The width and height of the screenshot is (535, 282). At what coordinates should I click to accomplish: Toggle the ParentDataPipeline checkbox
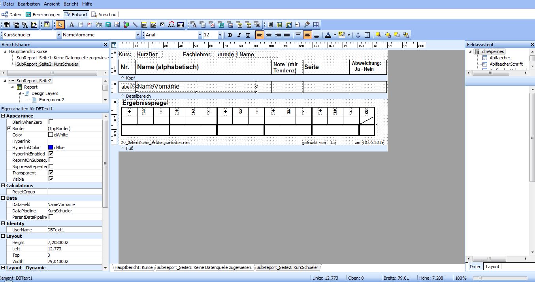point(51,217)
